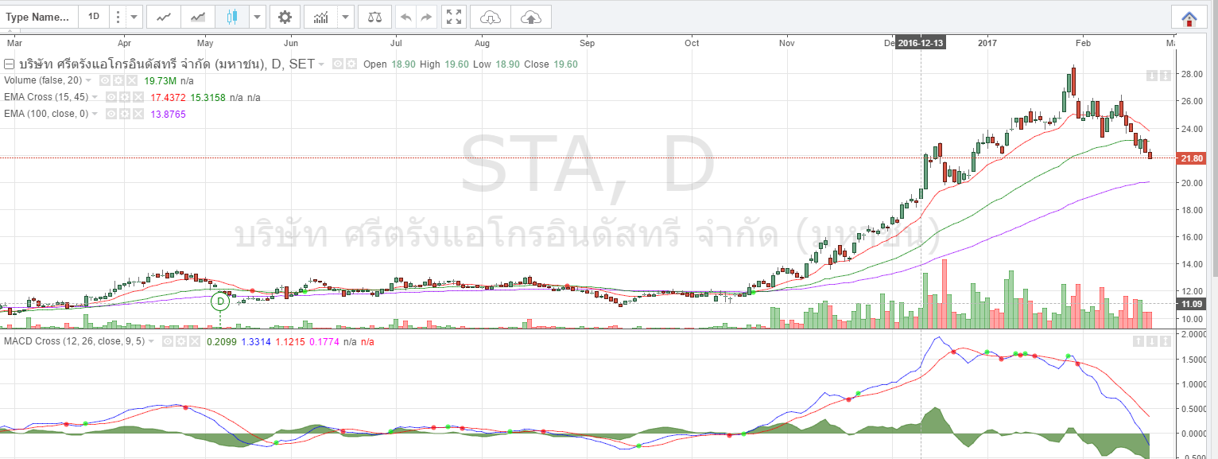This screenshot has height=459, width=1218.
Task: Toggle MACD Cross visibility eye icon
Action: [168, 341]
